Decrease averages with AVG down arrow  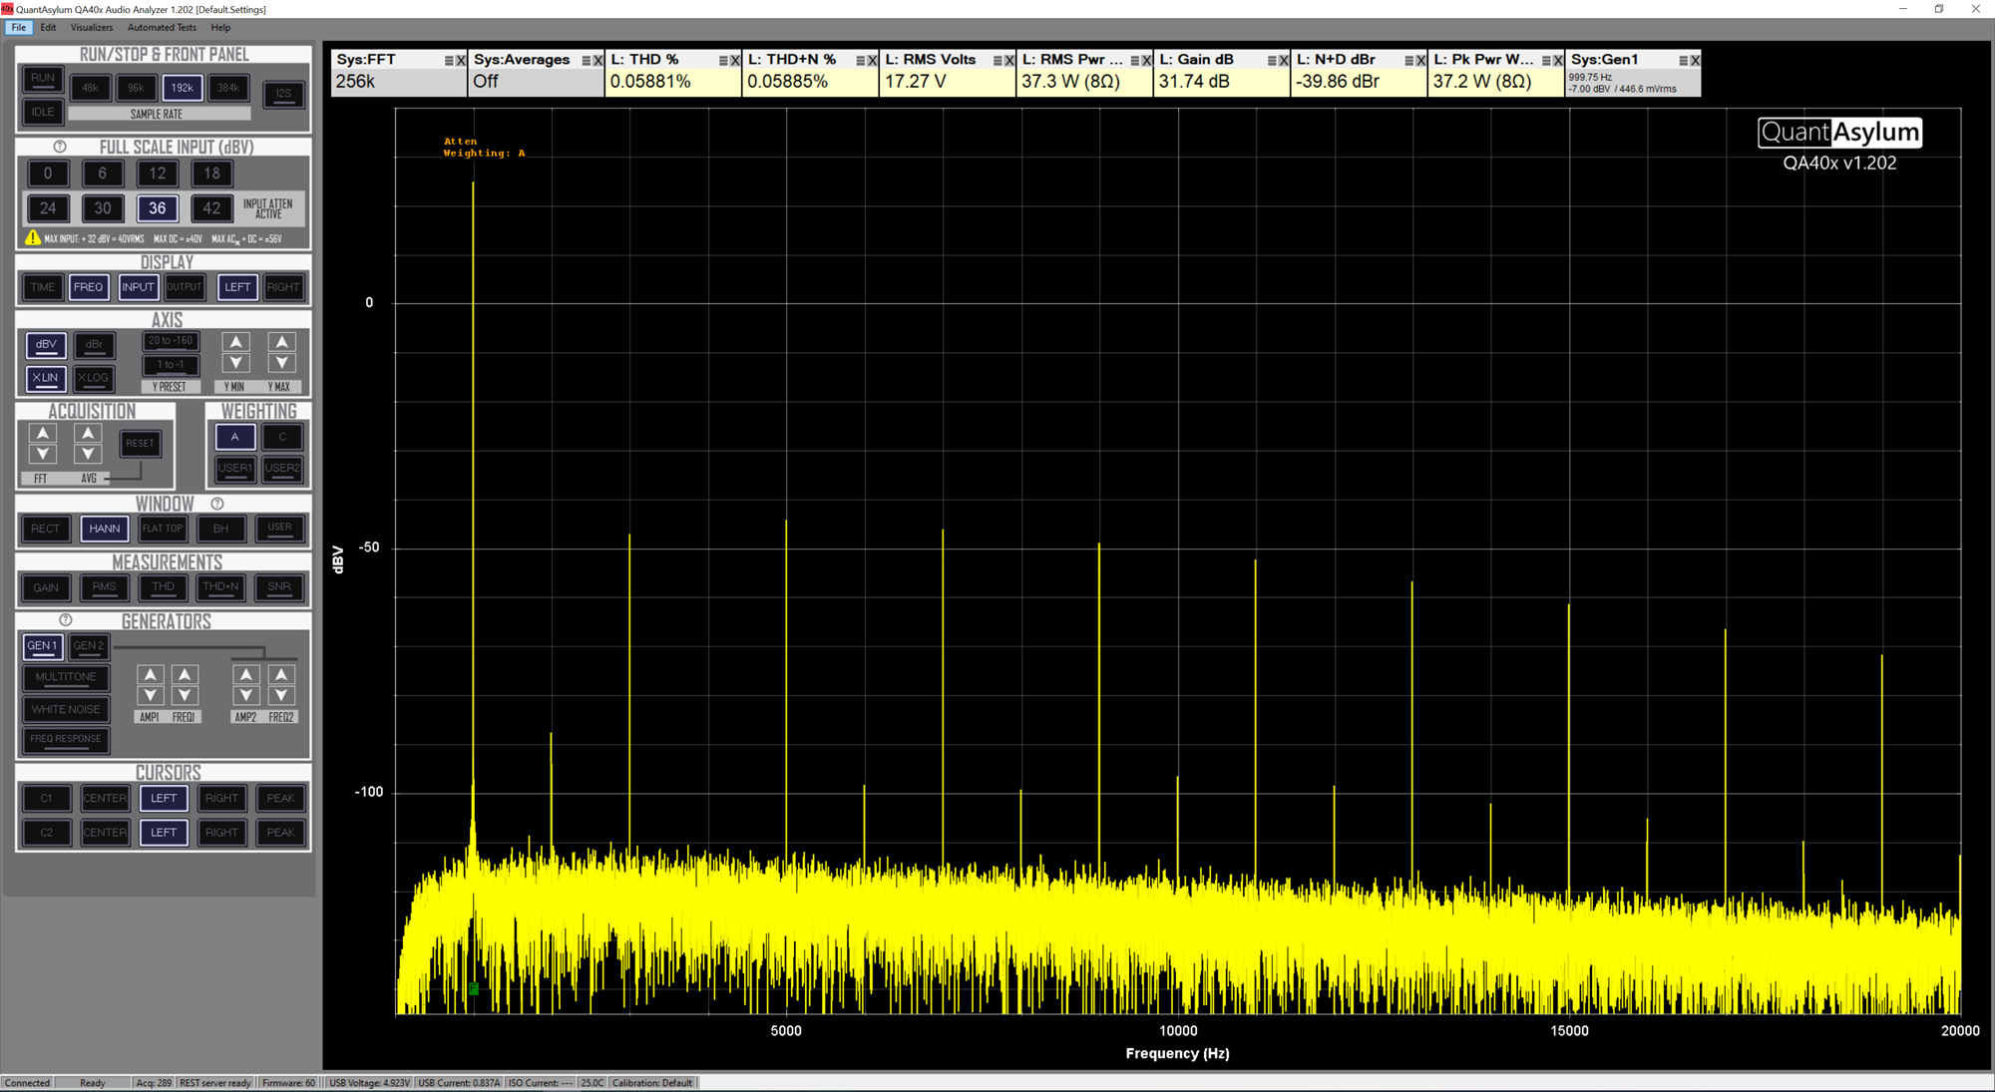(88, 454)
